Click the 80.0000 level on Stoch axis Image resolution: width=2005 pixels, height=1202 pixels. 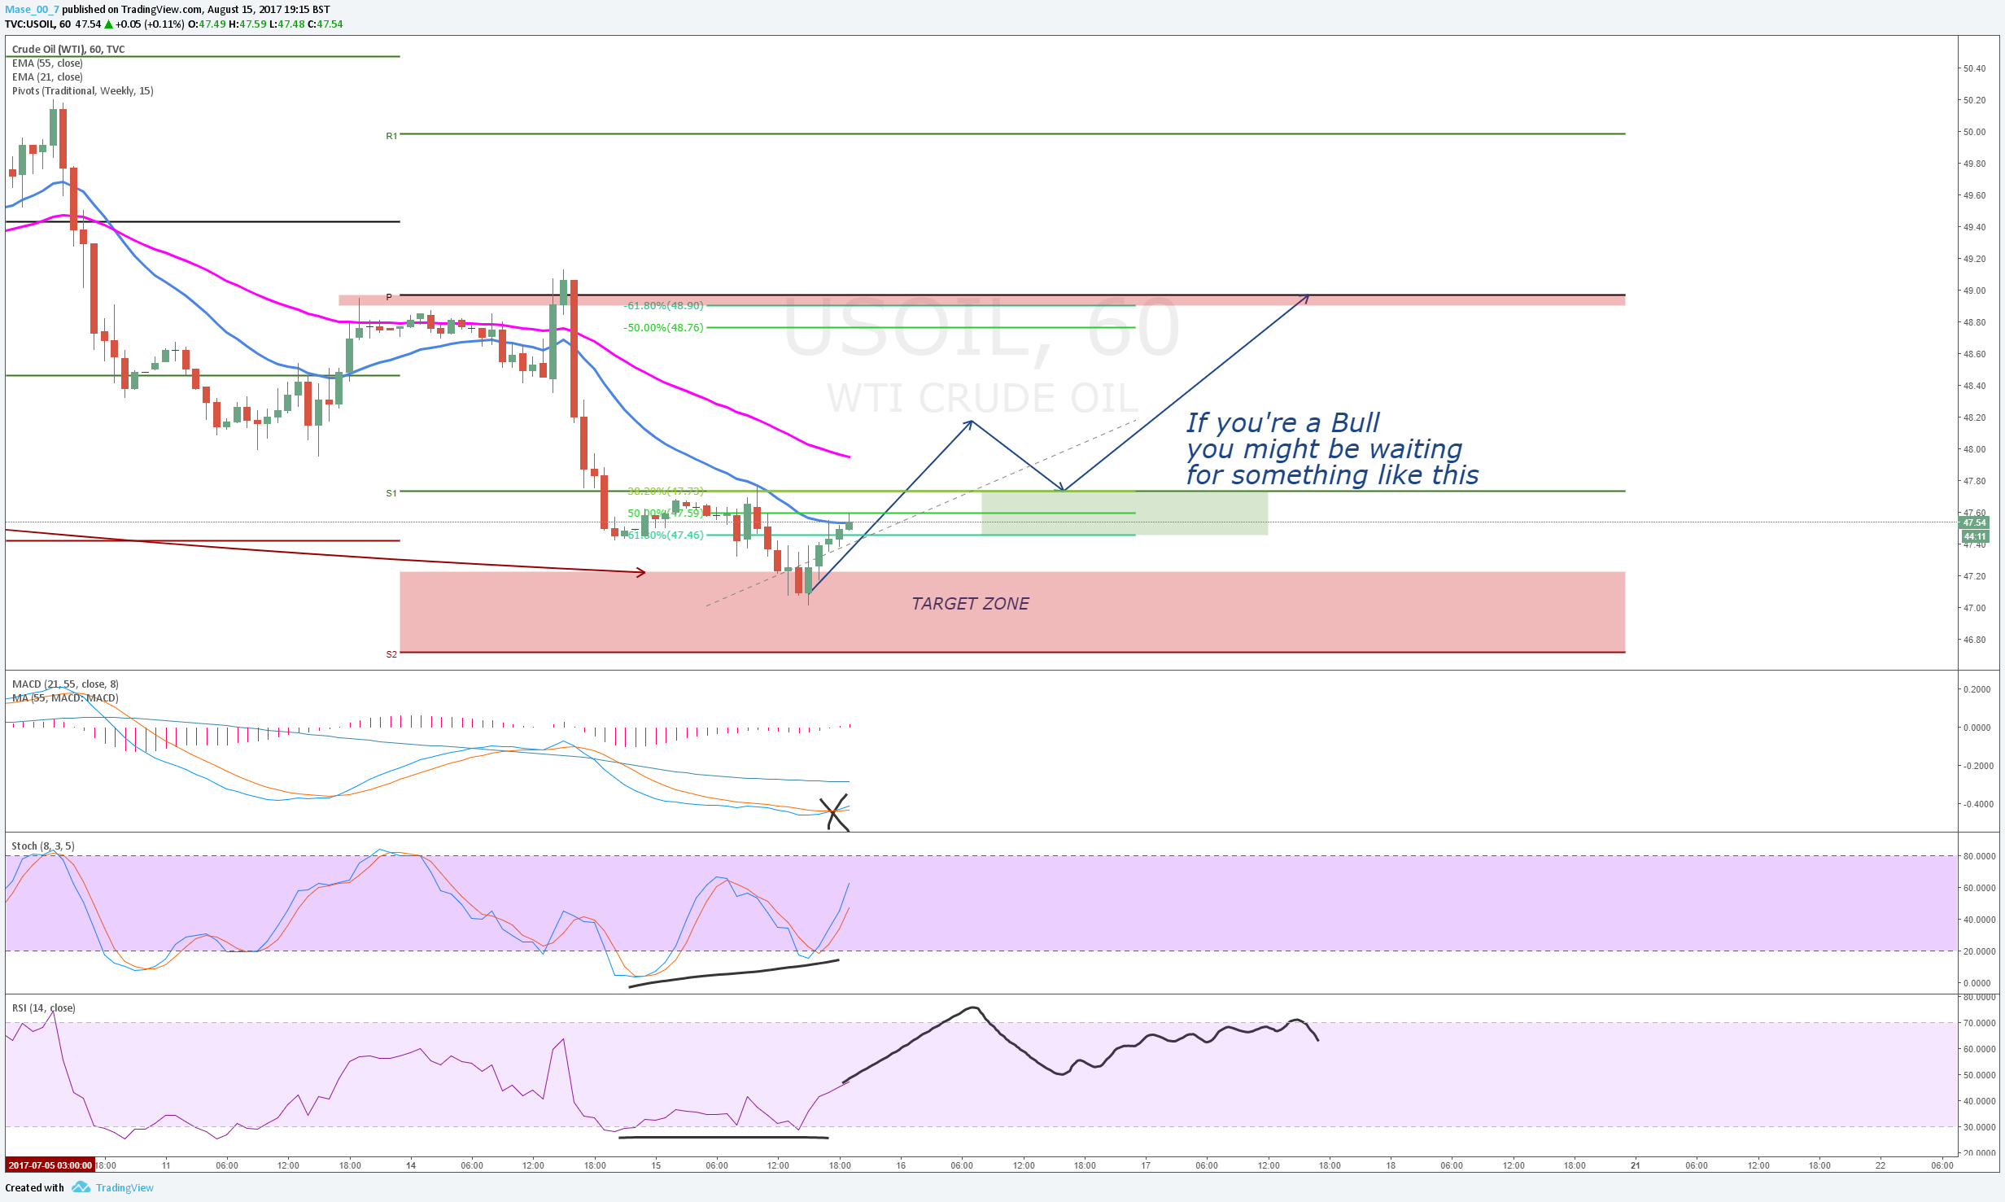pyautogui.click(x=1979, y=856)
